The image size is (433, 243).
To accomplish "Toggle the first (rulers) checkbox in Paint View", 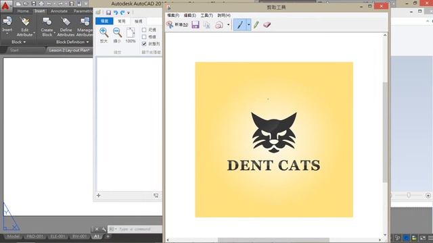I will pos(144,30).
